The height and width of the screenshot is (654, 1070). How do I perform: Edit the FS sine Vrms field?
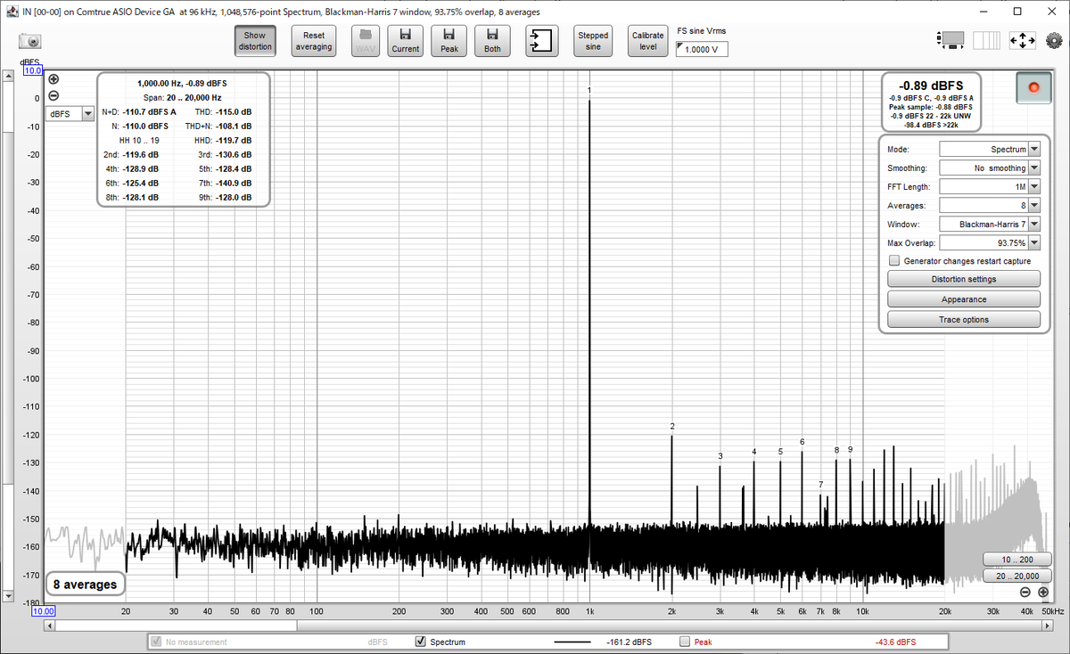(x=703, y=50)
